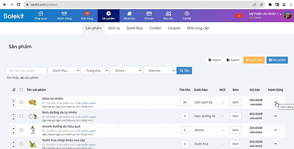Bookmark this page with the star icon
This screenshot has width=294, height=149.
tap(261, 4)
